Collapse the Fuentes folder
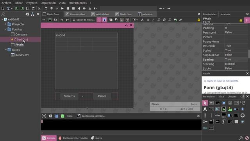The height and width of the screenshot is (141, 250). [6, 29]
